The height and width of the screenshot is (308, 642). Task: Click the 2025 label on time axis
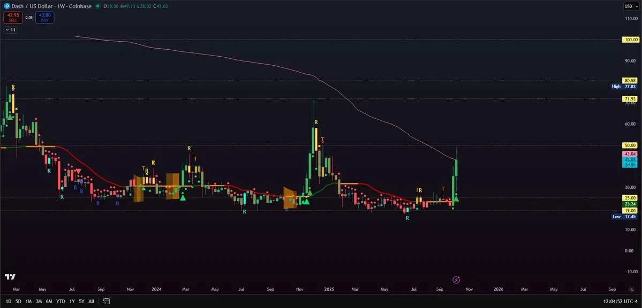point(330,289)
